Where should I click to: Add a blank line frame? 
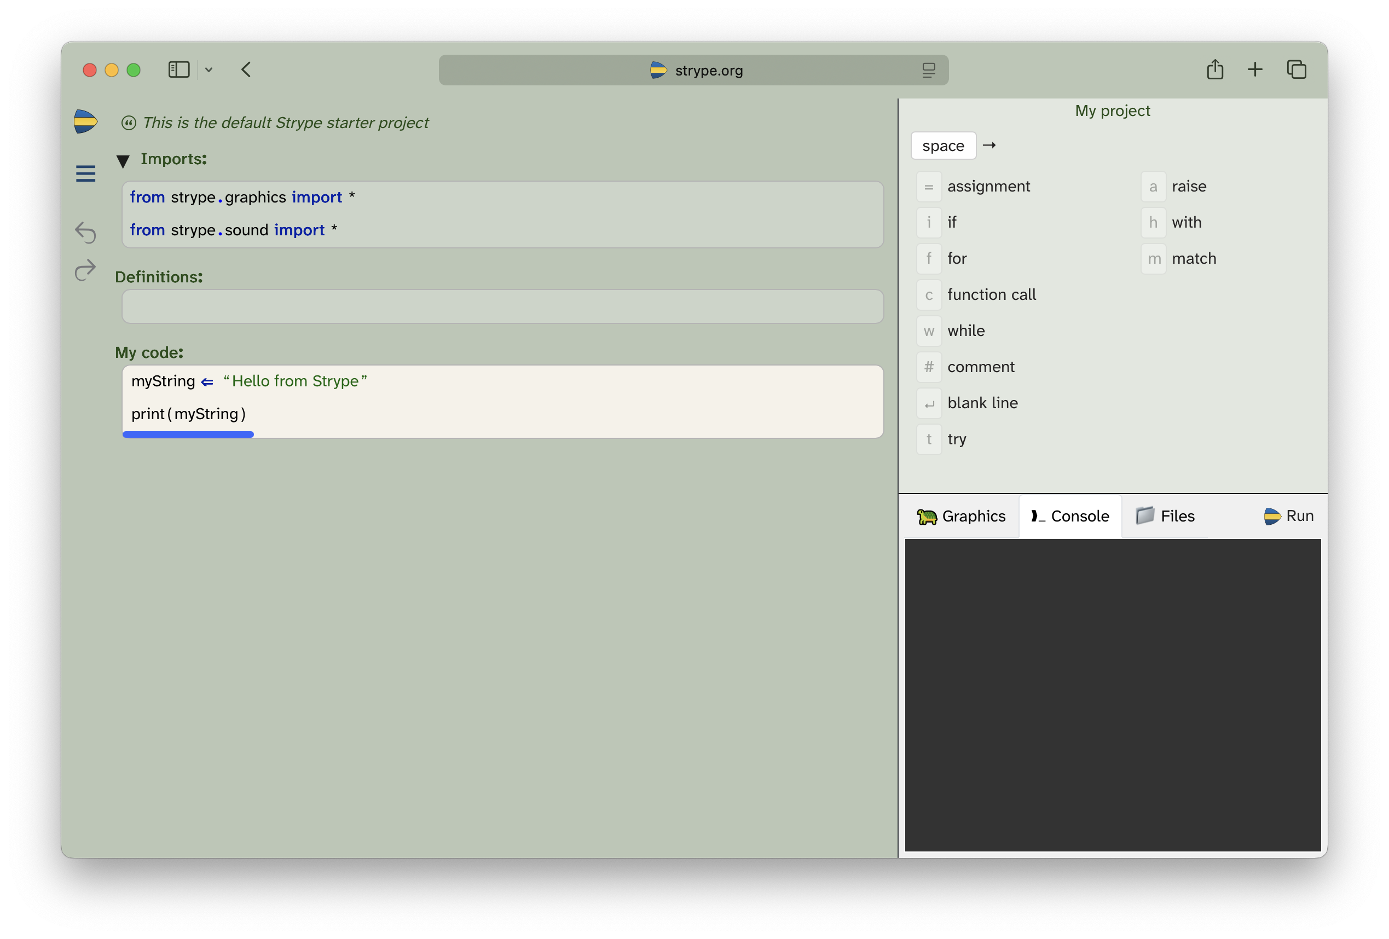pos(929,403)
